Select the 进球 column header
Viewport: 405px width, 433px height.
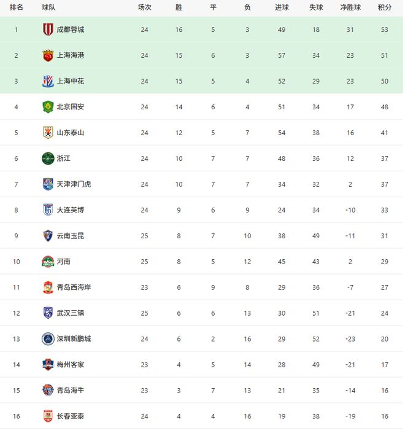[x=282, y=7]
